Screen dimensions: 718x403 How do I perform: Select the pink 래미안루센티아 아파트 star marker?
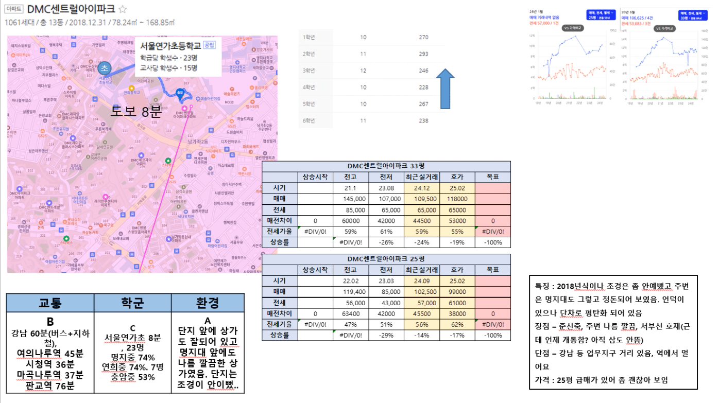point(105,197)
